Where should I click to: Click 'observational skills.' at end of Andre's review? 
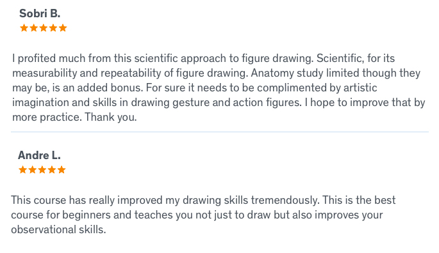(x=58, y=229)
